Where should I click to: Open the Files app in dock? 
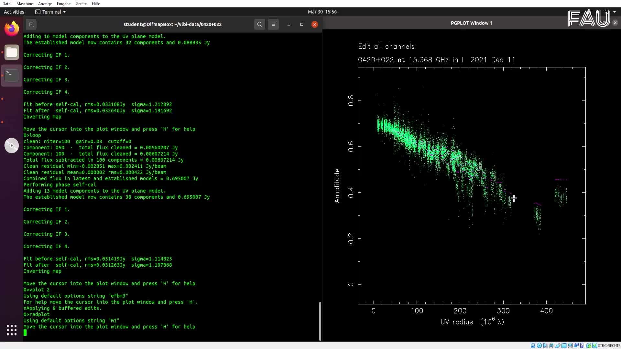[x=12, y=52]
